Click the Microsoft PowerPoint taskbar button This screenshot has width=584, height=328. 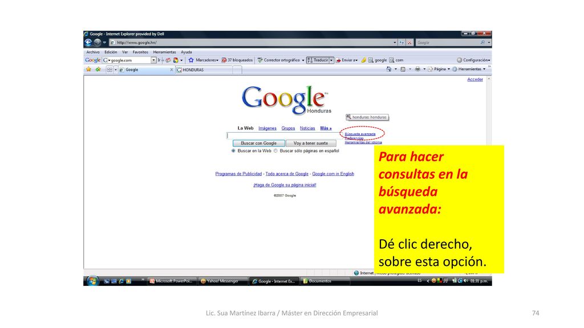171,281
